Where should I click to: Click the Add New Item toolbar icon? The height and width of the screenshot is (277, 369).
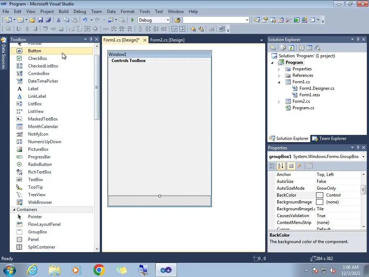(x=21, y=20)
